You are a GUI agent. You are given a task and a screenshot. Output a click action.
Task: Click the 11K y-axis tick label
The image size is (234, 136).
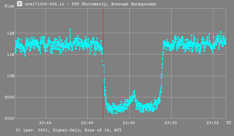click(x=11, y=55)
